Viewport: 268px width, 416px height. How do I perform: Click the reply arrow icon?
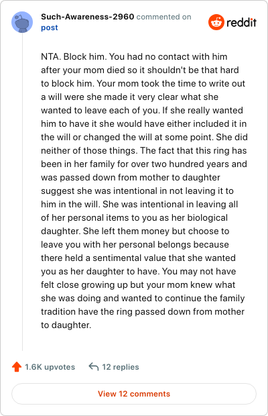tap(94, 366)
